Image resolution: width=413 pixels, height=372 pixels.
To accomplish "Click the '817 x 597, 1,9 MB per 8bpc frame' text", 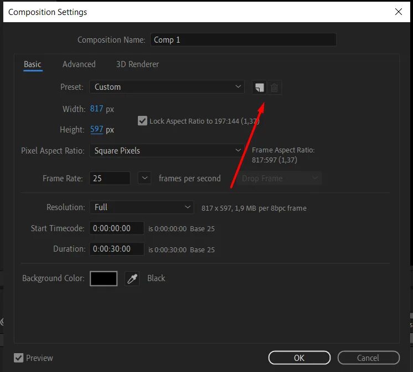I will pyautogui.click(x=254, y=208).
